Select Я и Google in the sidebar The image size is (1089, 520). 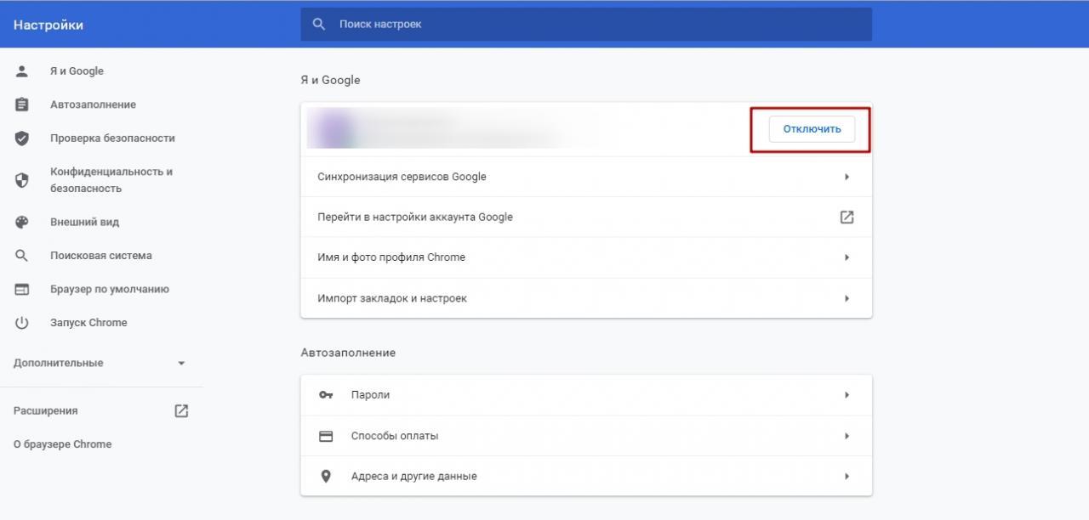(77, 71)
